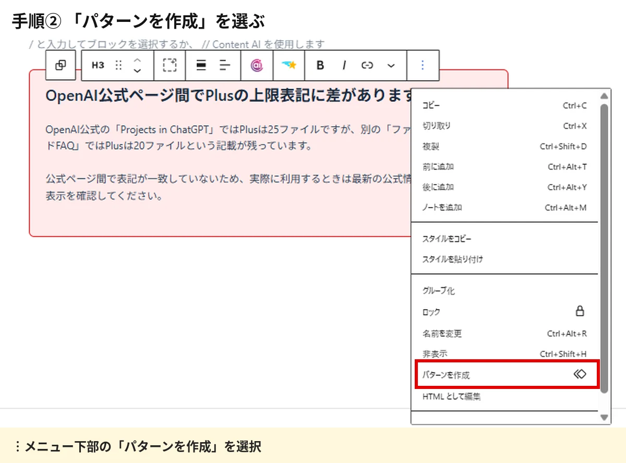Image resolution: width=626 pixels, height=463 pixels.
Task: Select 非表示 in the block menu
Action: [504, 354]
